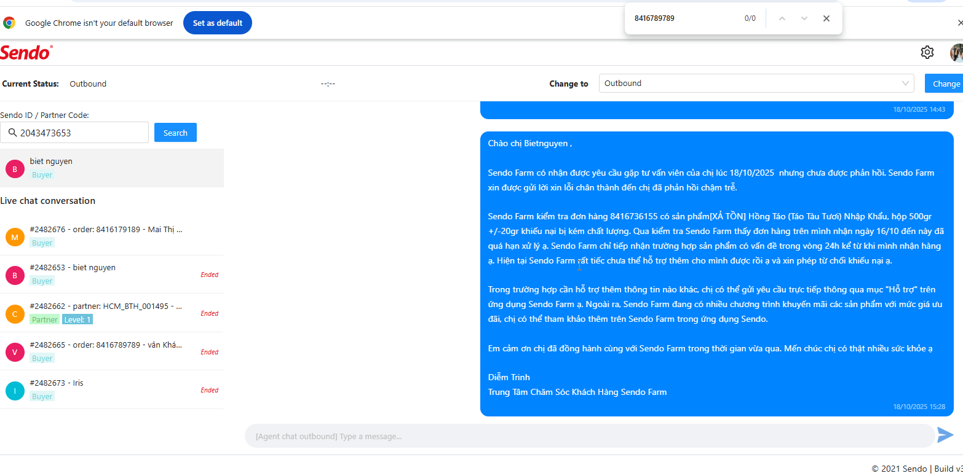This screenshot has height=476, width=963.
Task: Click the Google Chrome logo icon
Action: click(9, 23)
